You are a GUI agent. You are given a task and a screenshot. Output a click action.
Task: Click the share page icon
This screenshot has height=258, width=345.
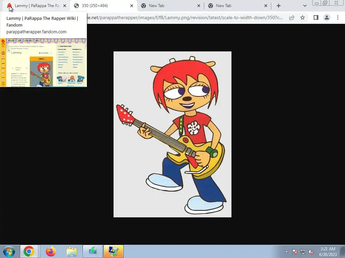tap(292, 17)
